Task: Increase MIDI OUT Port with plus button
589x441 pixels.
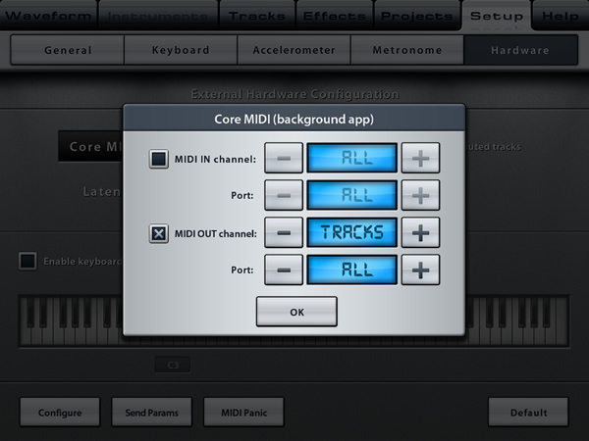Action: pyautogui.click(x=420, y=269)
